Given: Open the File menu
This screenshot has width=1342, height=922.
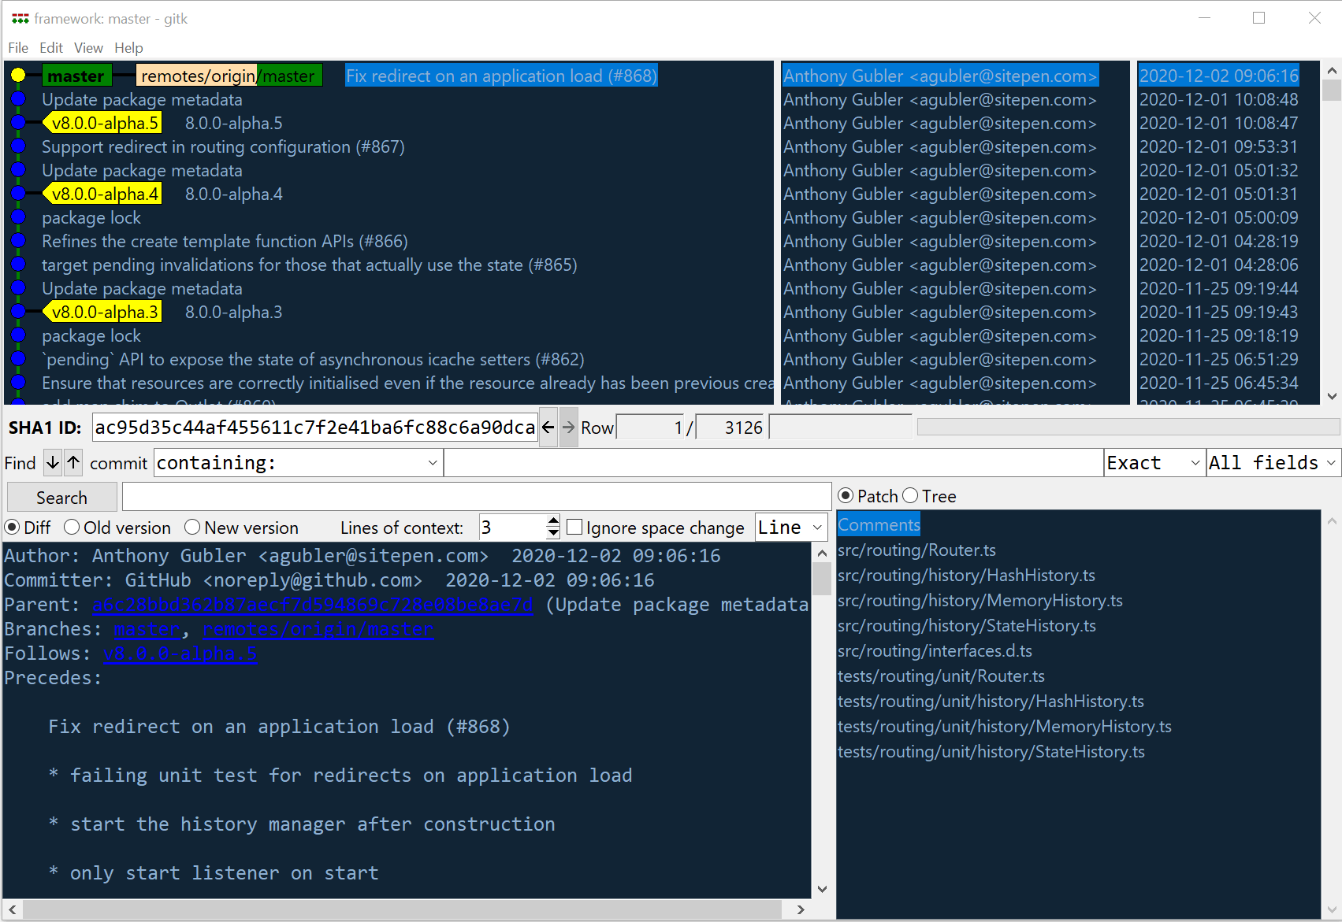Looking at the screenshot, I should pyautogui.click(x=17, y=47).
